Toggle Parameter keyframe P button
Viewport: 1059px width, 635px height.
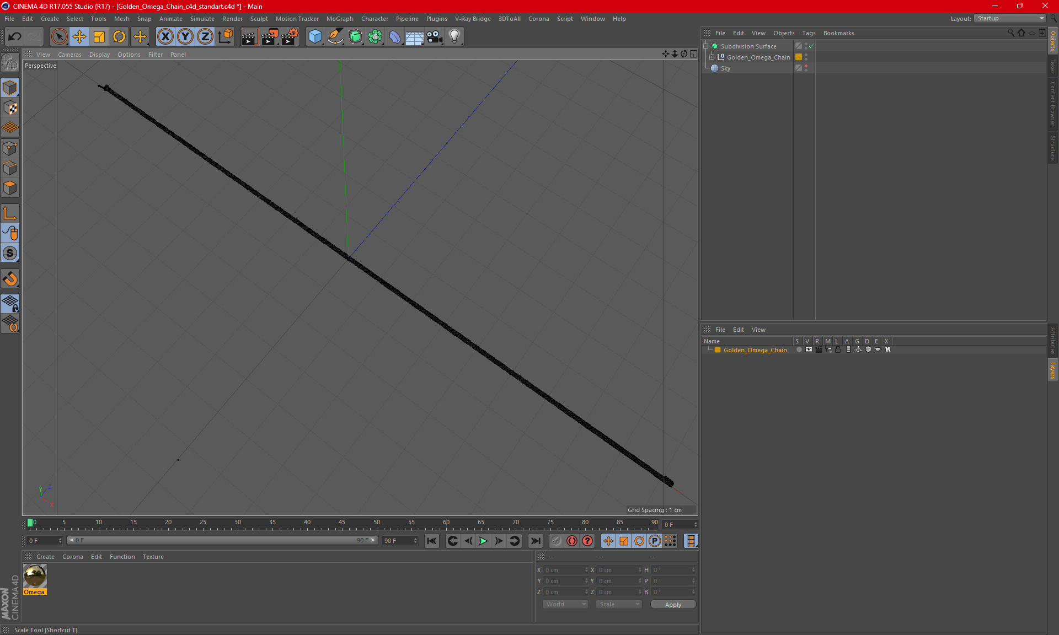pos(655,541)
